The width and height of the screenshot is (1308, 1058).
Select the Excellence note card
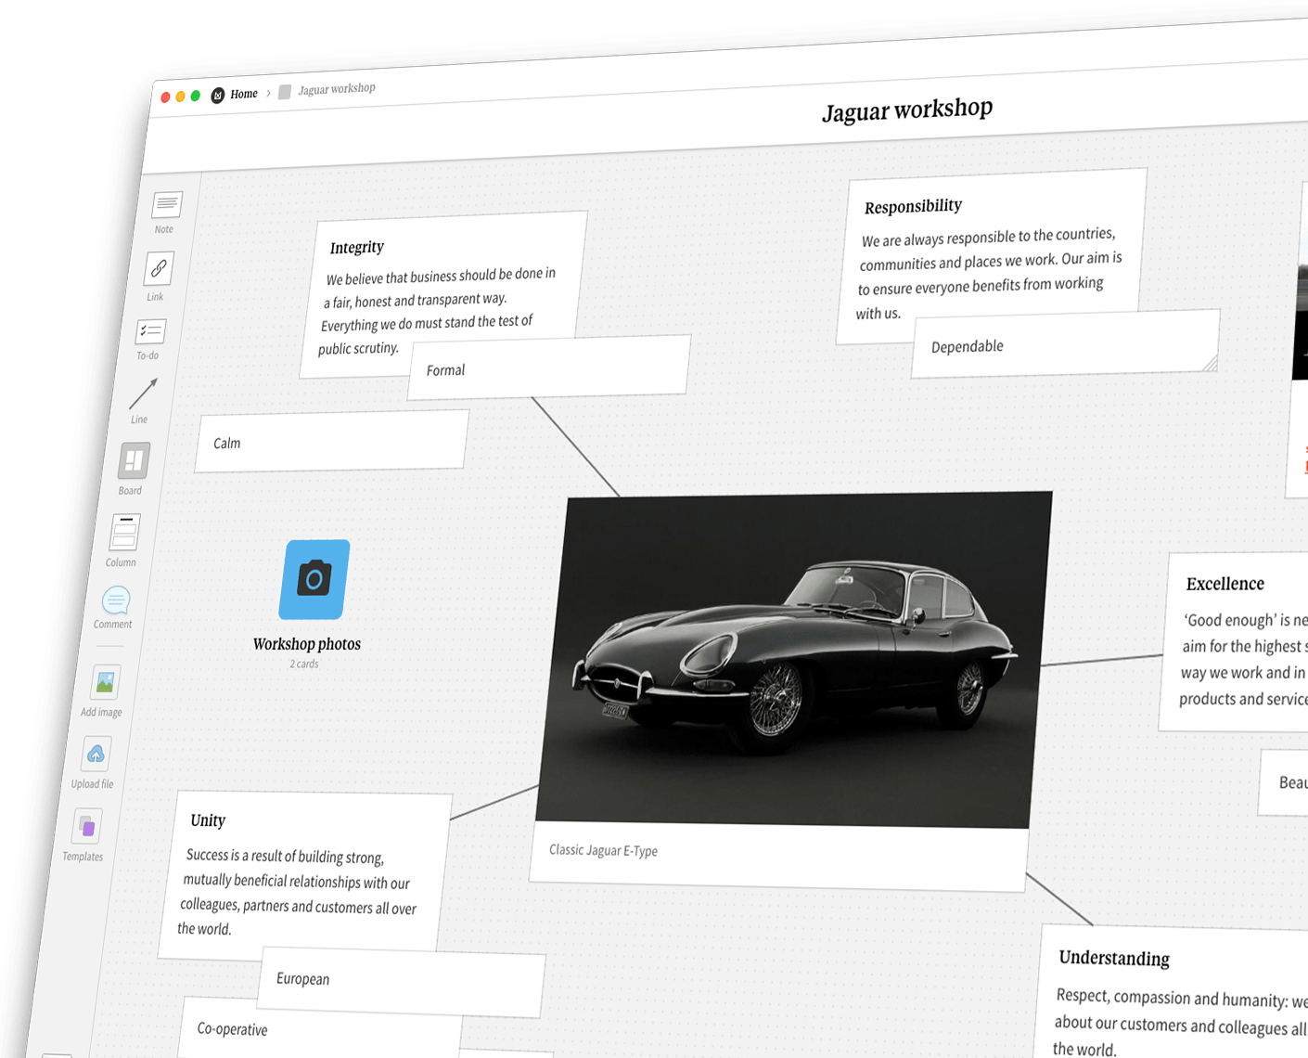(1236, 642)
